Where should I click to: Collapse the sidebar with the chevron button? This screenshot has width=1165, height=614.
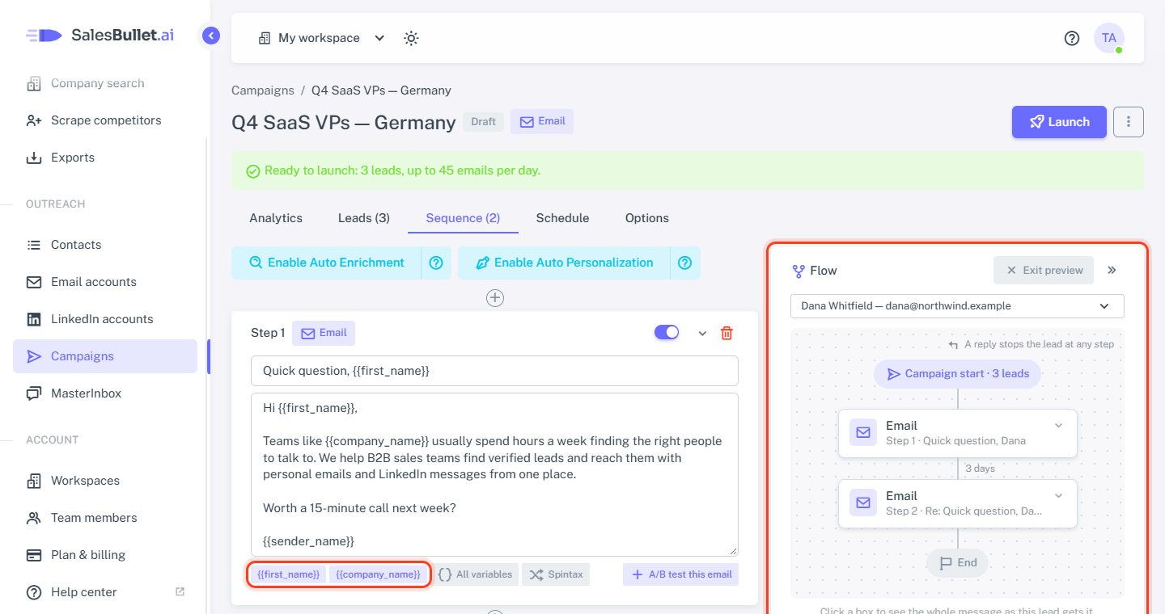point(211,36)
